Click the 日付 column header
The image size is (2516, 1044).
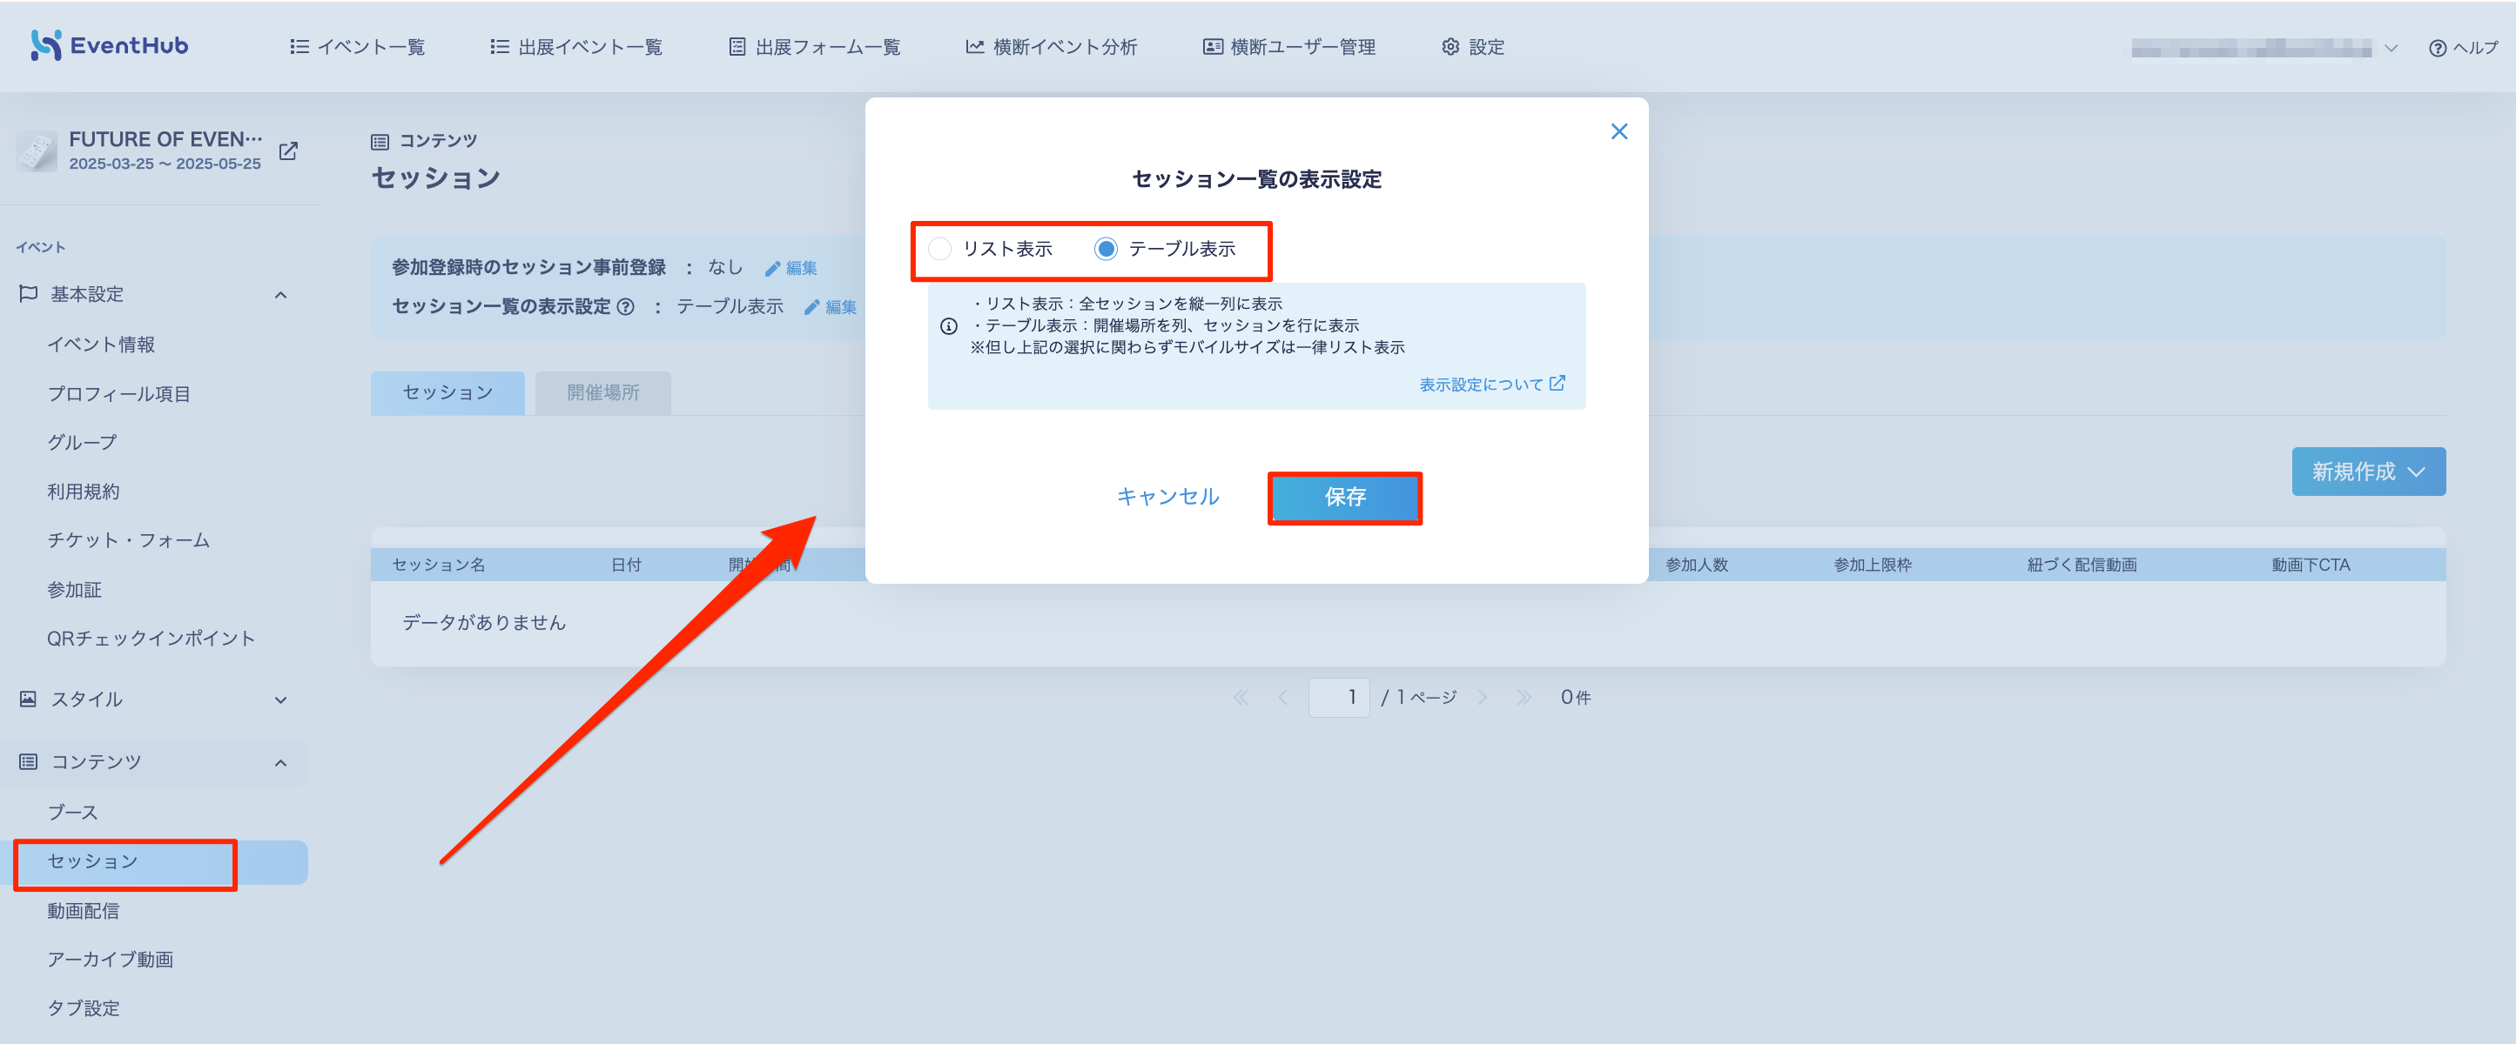[x=626, y=565]
